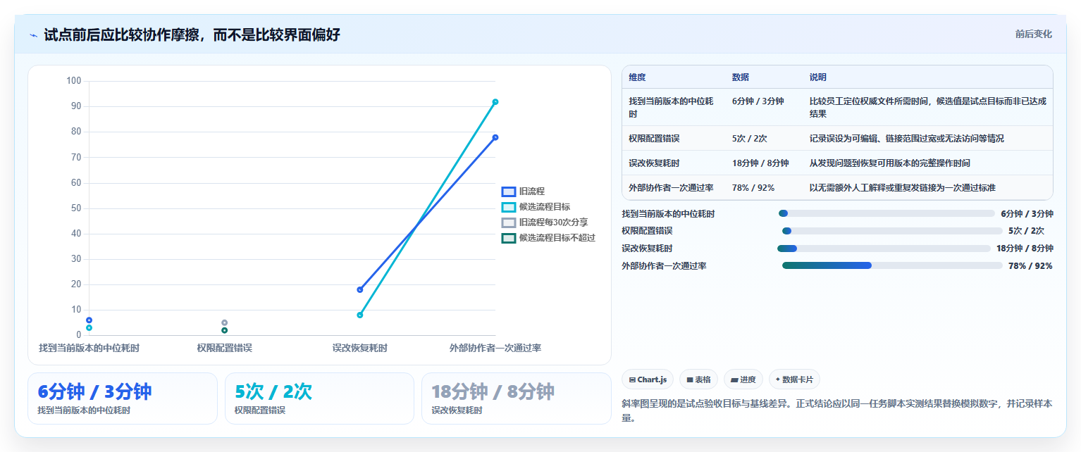Click the 旧流程 data point at 78
The height and width of the screenshot is (452, 1081).
pos(495,137)
